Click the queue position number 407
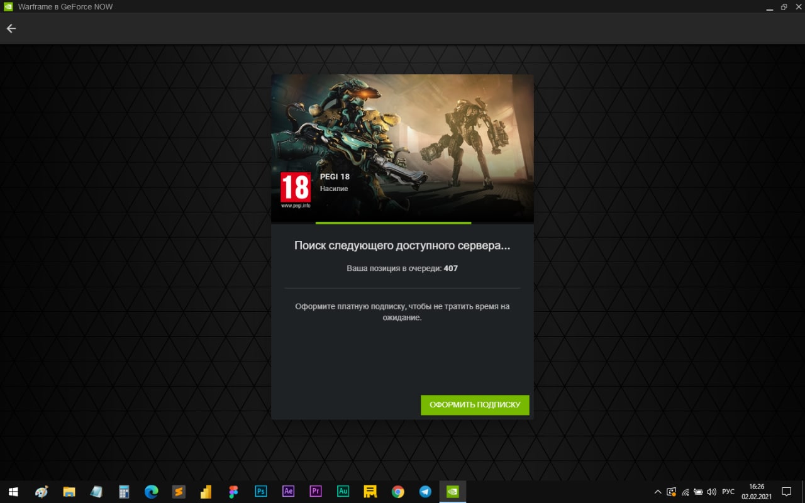Image resolution: width=805 pixels, height=503 pixels. [x=451, y=268]
